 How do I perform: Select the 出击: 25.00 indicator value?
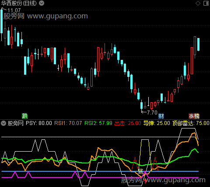[128, 123]
